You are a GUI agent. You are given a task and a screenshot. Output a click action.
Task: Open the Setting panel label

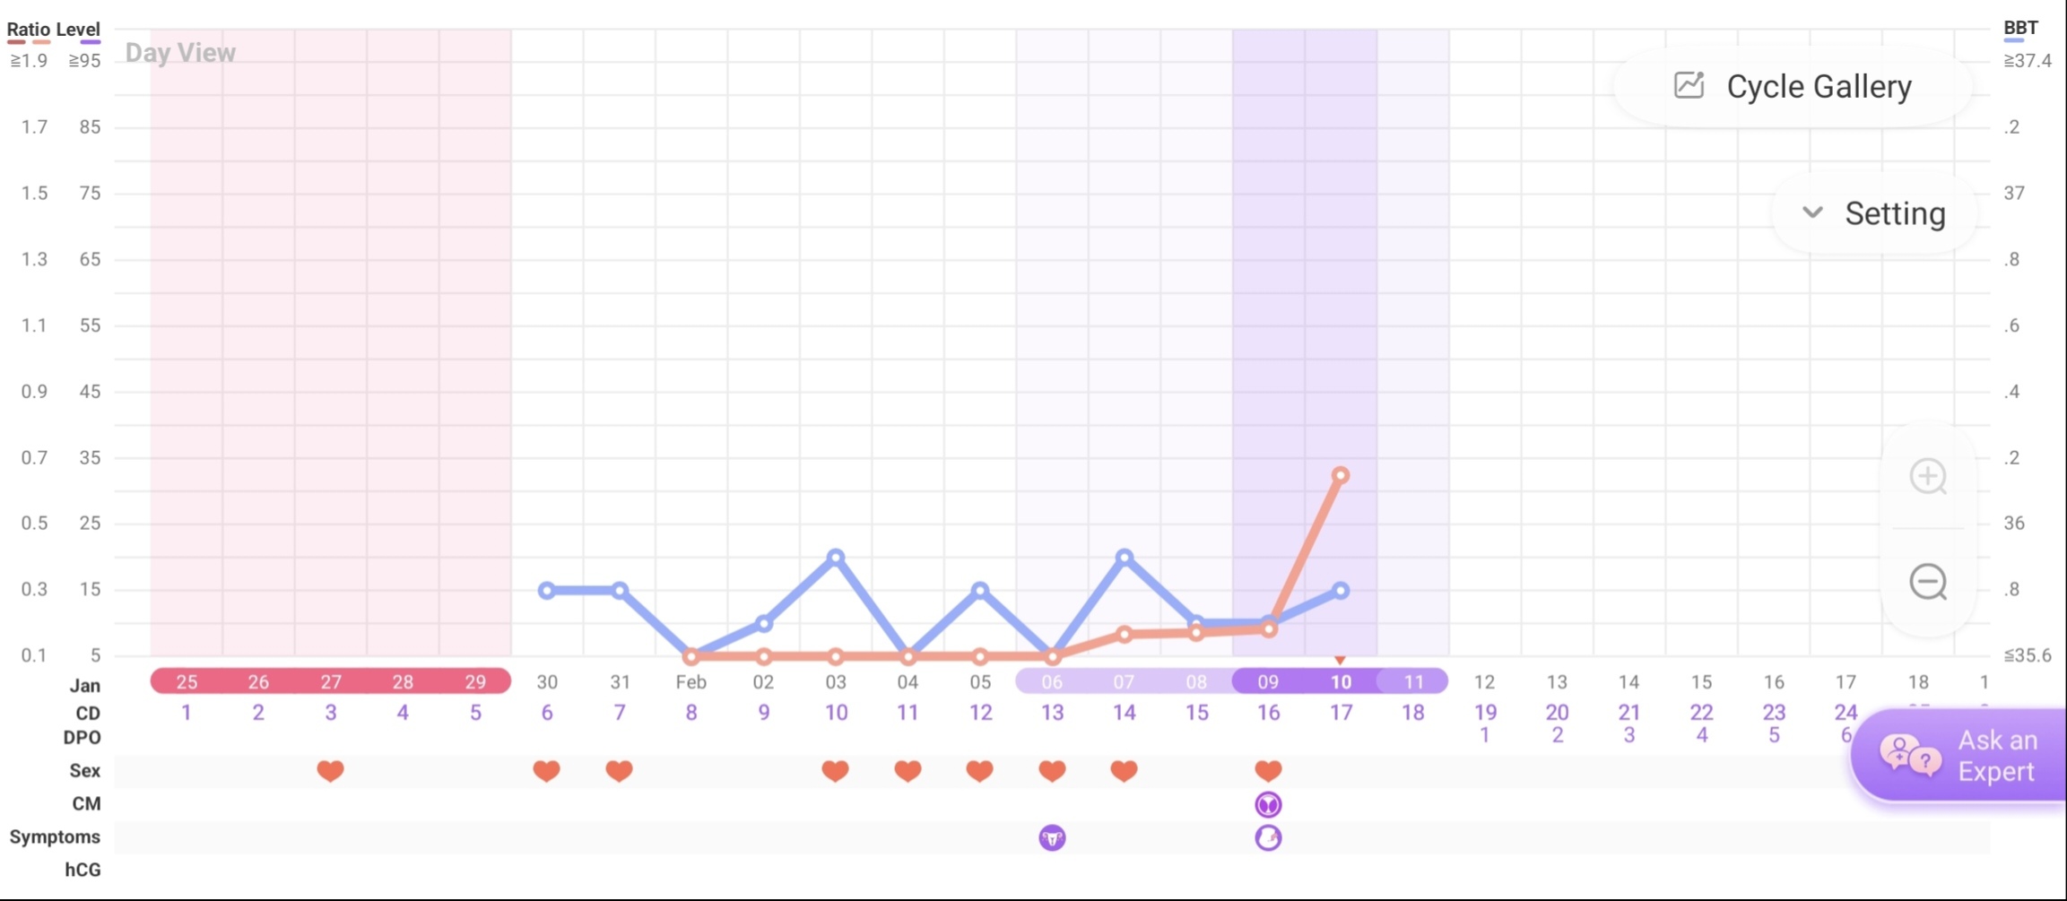click(x=1895, y=213)
